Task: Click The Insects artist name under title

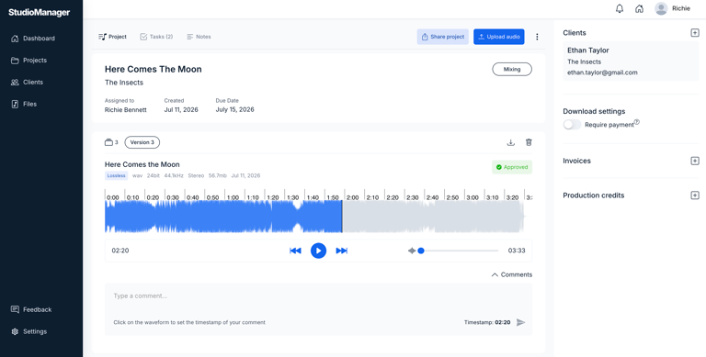Action: coord(124,83)
